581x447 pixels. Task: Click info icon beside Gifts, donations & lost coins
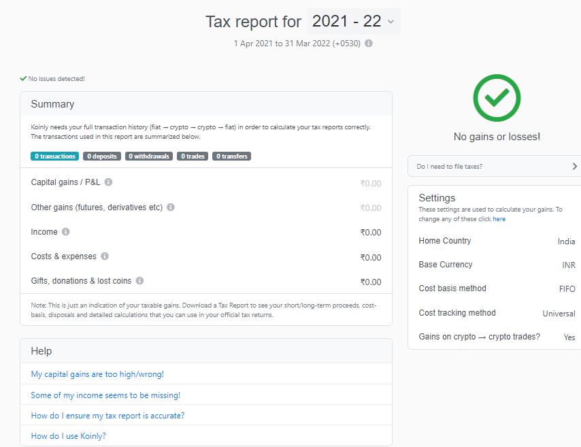coord(139,280)
